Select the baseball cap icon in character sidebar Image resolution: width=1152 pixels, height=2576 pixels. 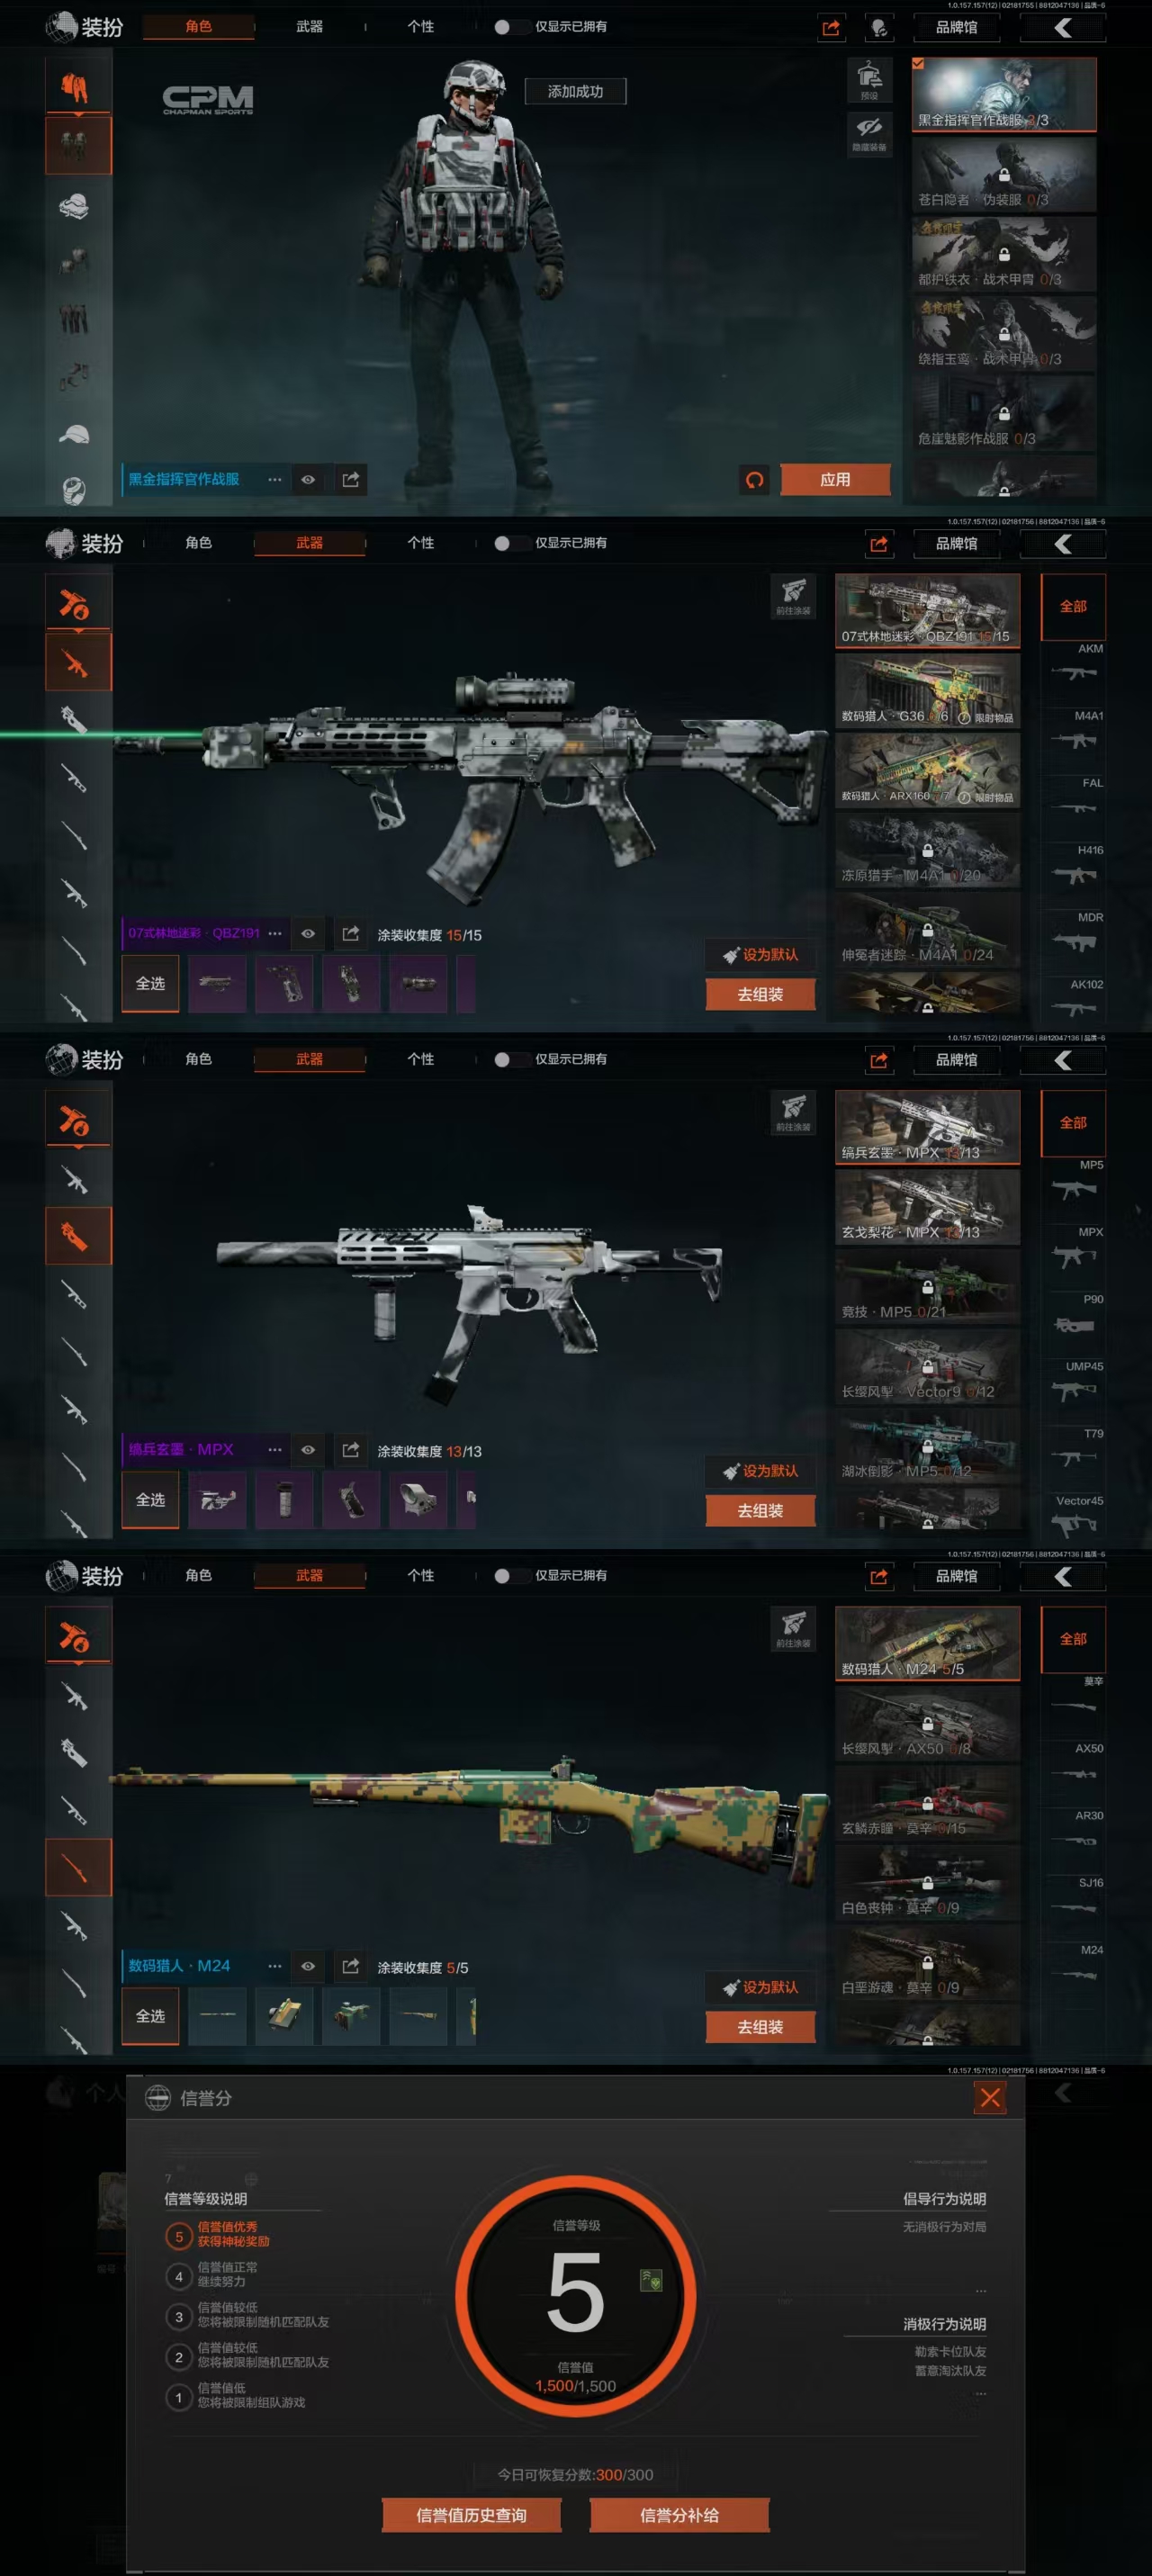74,434
